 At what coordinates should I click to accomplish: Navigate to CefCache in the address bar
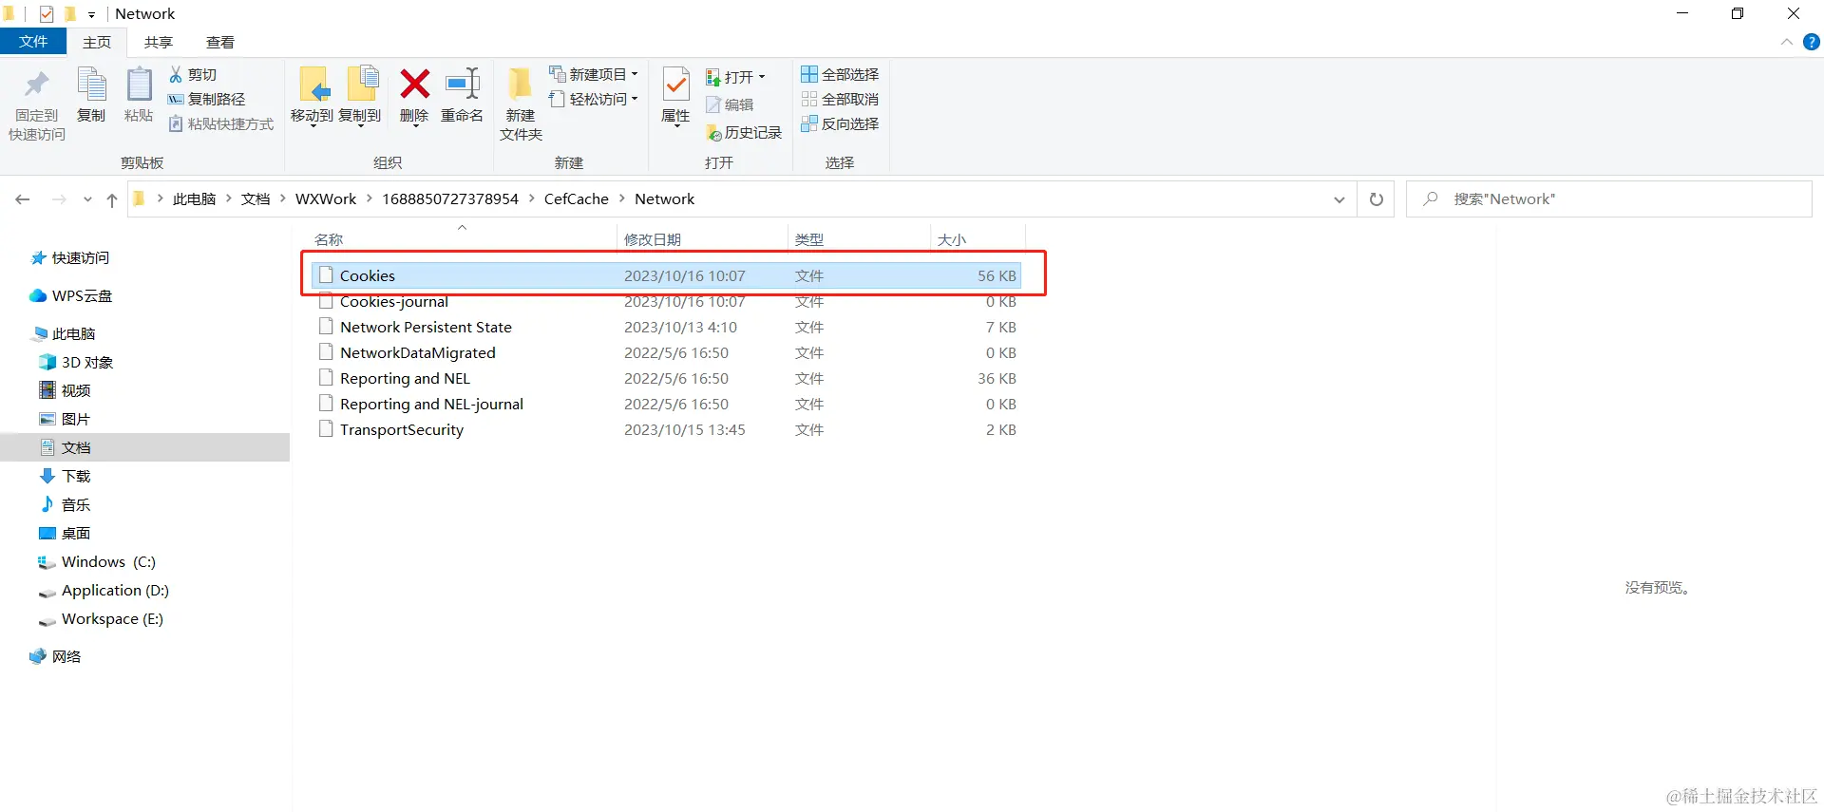click(x=577, y=199)
